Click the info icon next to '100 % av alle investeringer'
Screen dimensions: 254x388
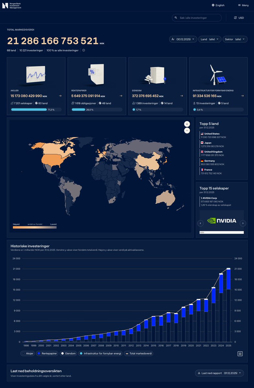point(84,50)
